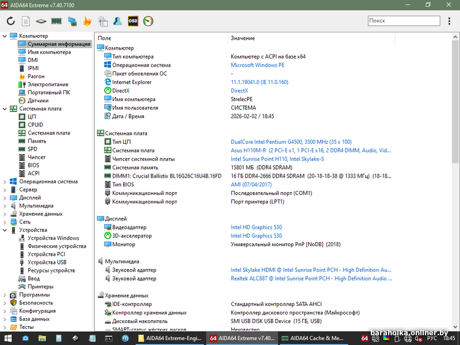This screenshot has height=345, width=460.
Task: Expand the Дисплей tree node
Action: pyautogui.click(x=5, y=197)
